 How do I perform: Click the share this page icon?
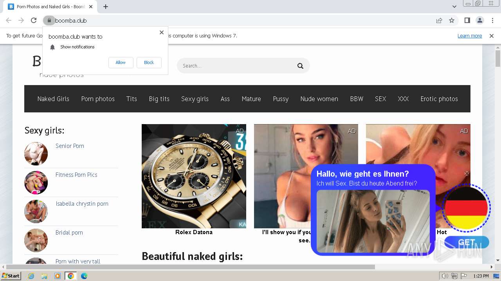[439, 20]
